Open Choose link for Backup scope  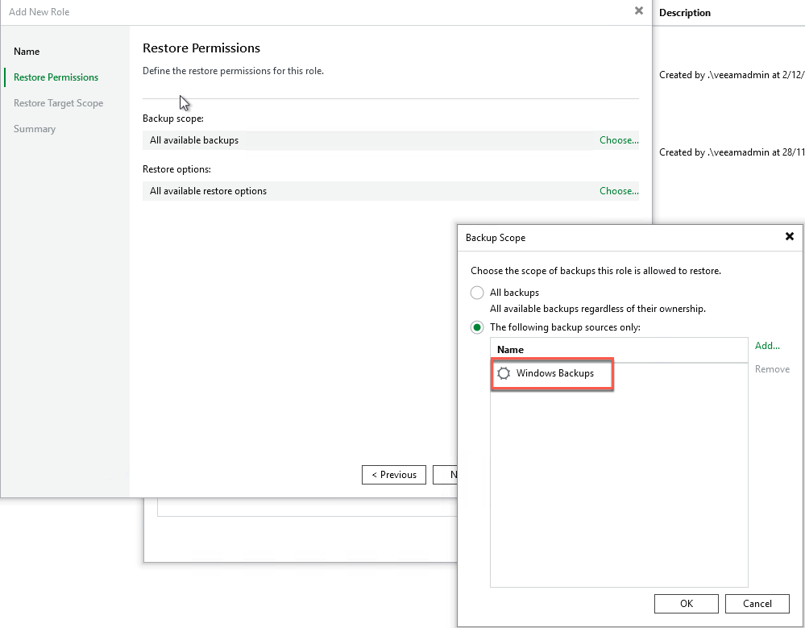click(618, 140)
